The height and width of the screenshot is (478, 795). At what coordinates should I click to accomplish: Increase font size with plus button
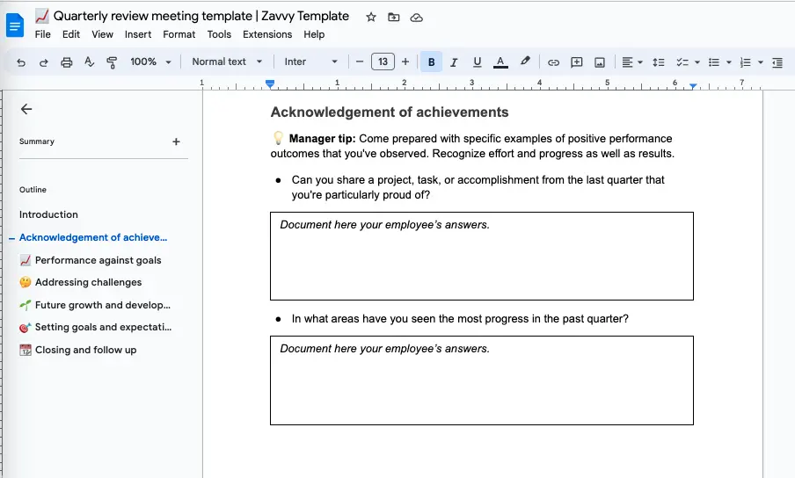pos(405,62)
